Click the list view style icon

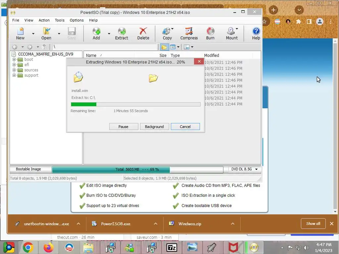coord(172,47)
